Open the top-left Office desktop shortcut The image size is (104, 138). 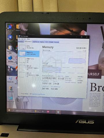point(10,28)
